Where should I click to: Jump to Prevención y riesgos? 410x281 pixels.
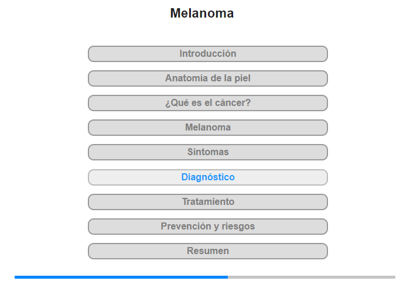tap(208, 227)
